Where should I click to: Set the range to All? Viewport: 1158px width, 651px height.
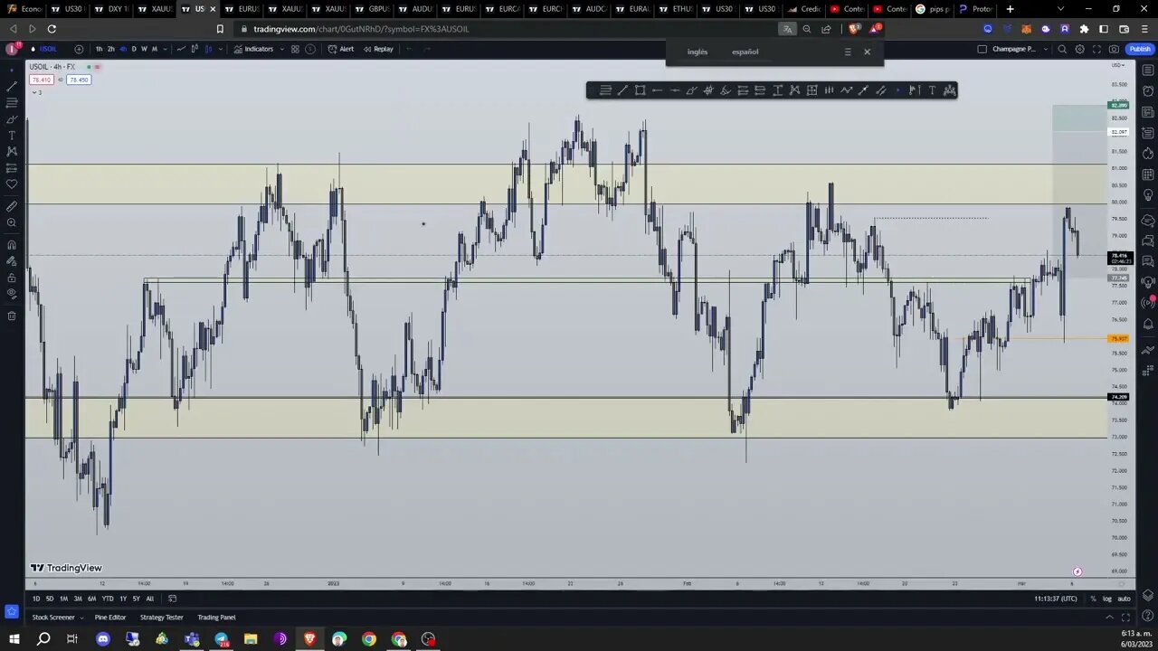[150, 599]
